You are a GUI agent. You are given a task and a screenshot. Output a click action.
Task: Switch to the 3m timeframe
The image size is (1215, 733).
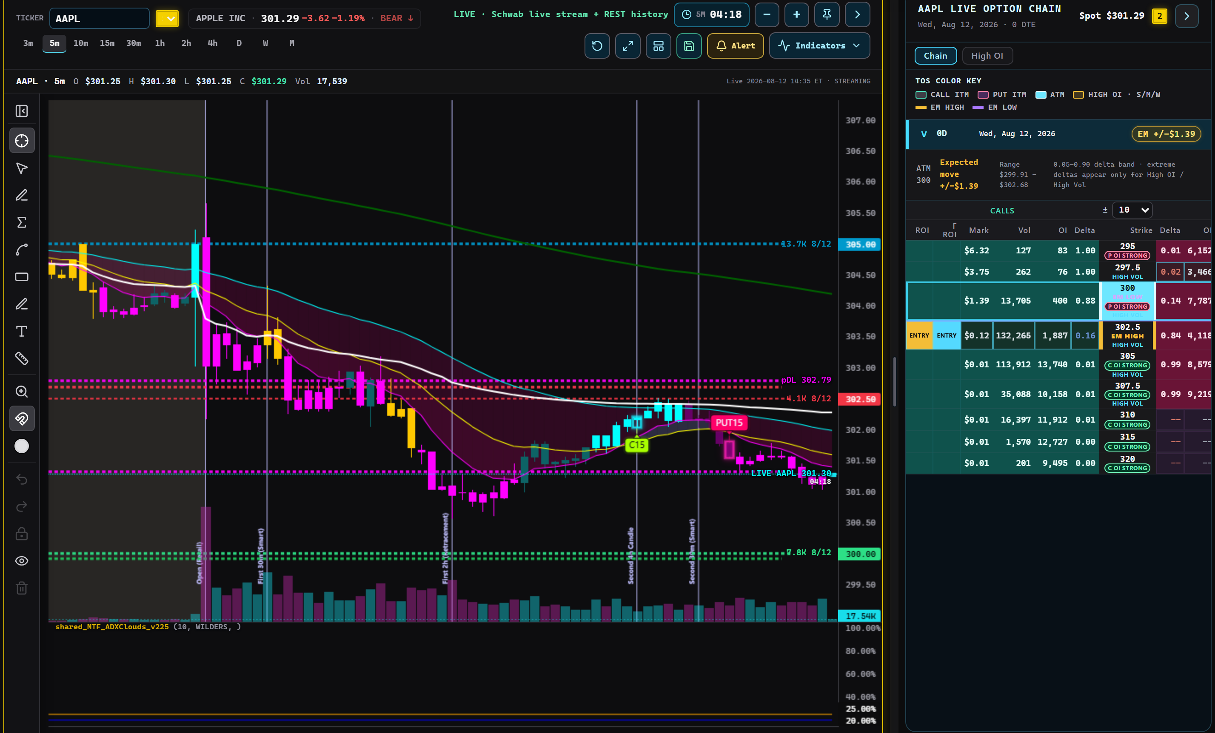coord(28,43)
